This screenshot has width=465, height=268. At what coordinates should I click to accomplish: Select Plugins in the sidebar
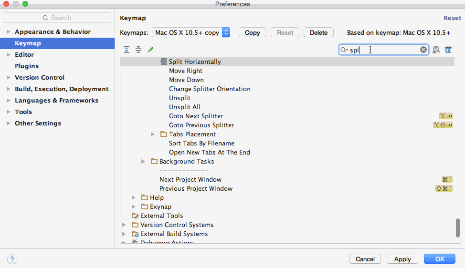pos(27,66)
